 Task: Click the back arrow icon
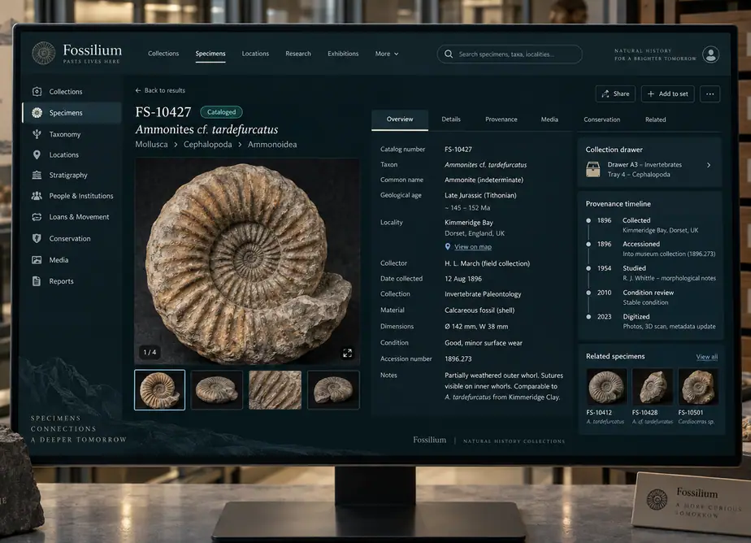point(138,90)
